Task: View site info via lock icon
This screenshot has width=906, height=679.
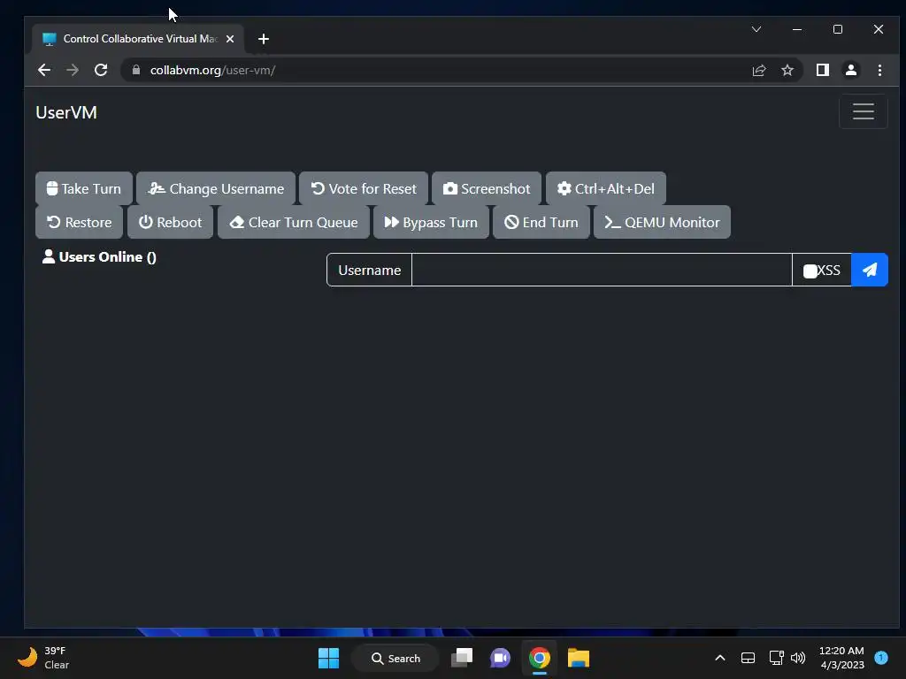Action: pos(136,70)
